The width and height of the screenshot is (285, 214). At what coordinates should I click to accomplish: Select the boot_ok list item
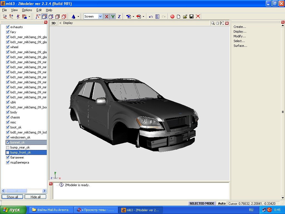[x=16, y=127]
